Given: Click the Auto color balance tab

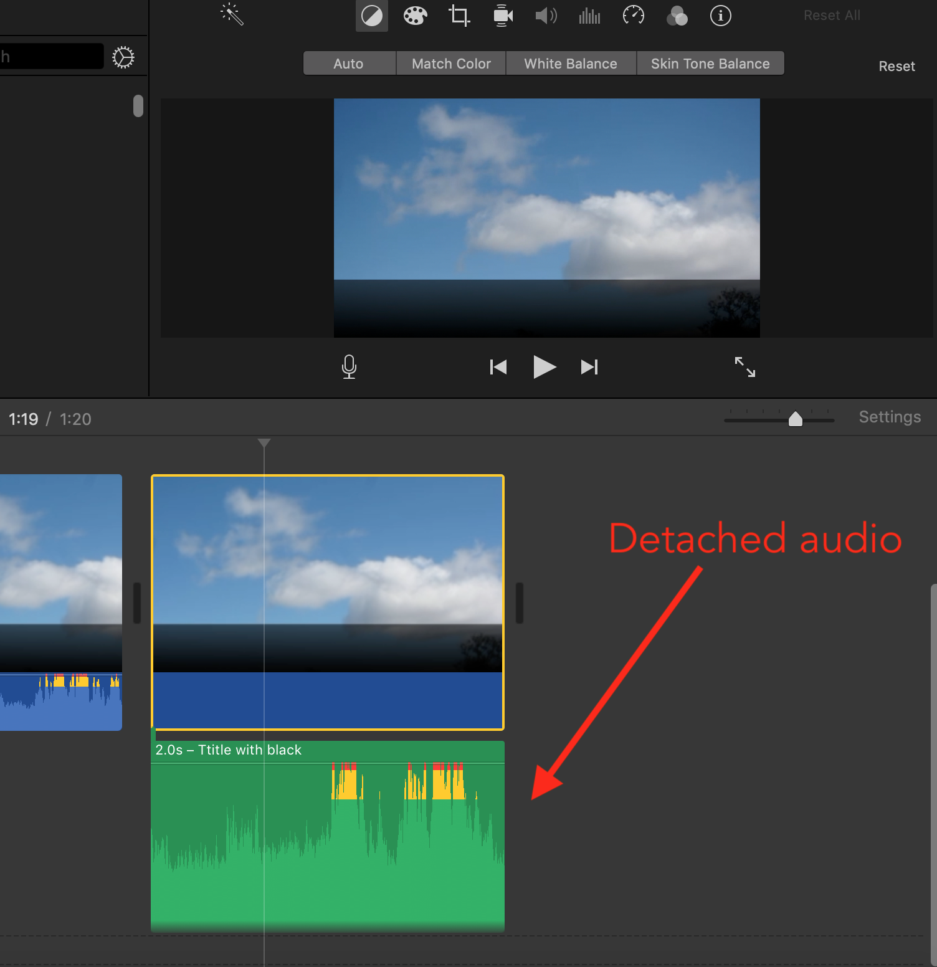Looking at the screenshot, I should coord(349,64).
